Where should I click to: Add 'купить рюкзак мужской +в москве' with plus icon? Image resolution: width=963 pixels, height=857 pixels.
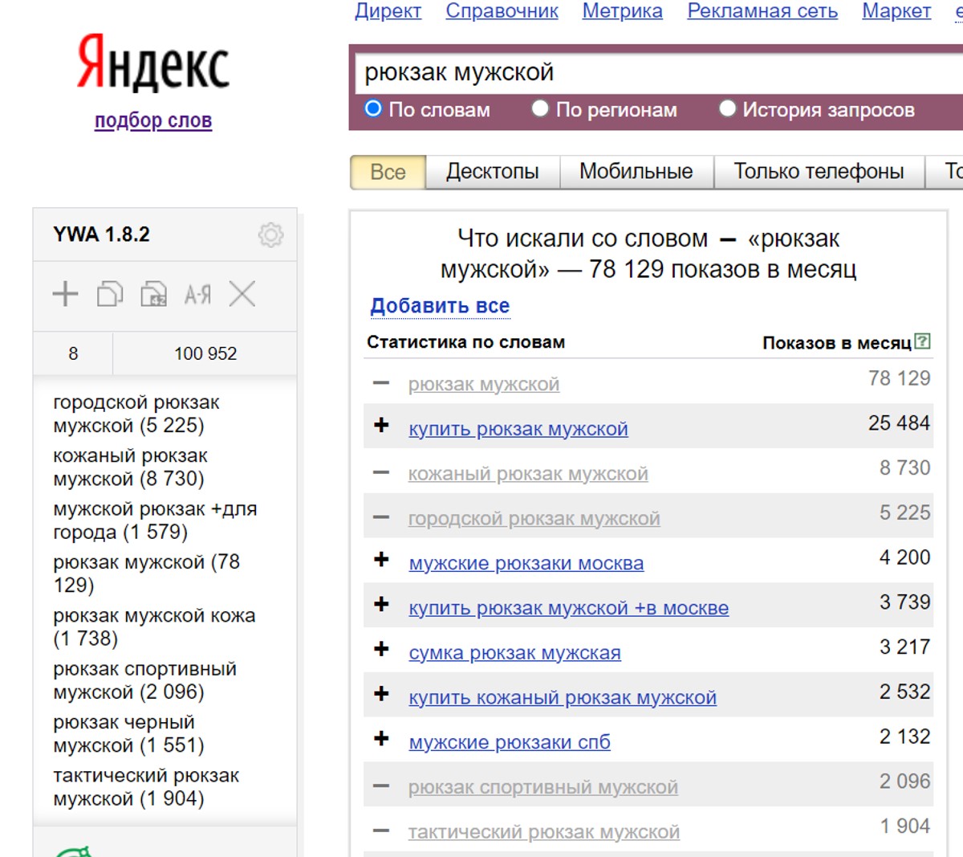tap(381, 604)
